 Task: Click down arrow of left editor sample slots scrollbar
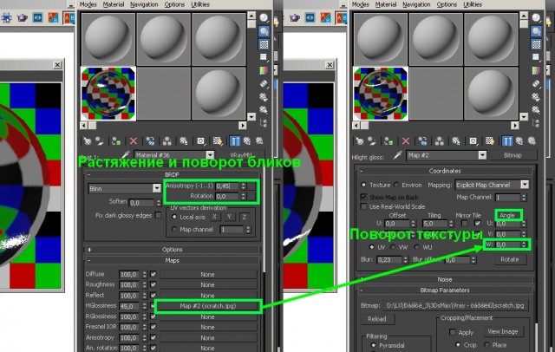pyautogui.click(x=251, y=116)
